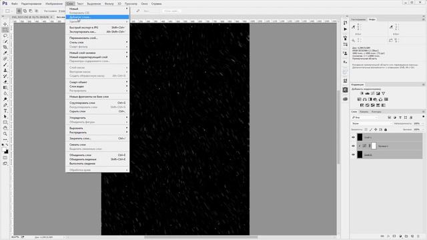Hide the Уровни 1 adjustment layer
This screenshot has height=240, width=427.
353,146
